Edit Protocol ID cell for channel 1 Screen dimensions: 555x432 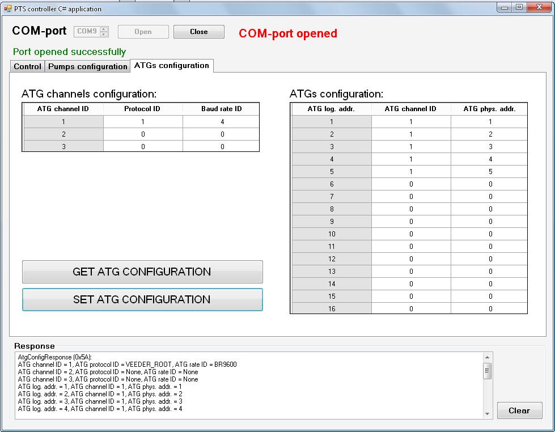(143, 122)
